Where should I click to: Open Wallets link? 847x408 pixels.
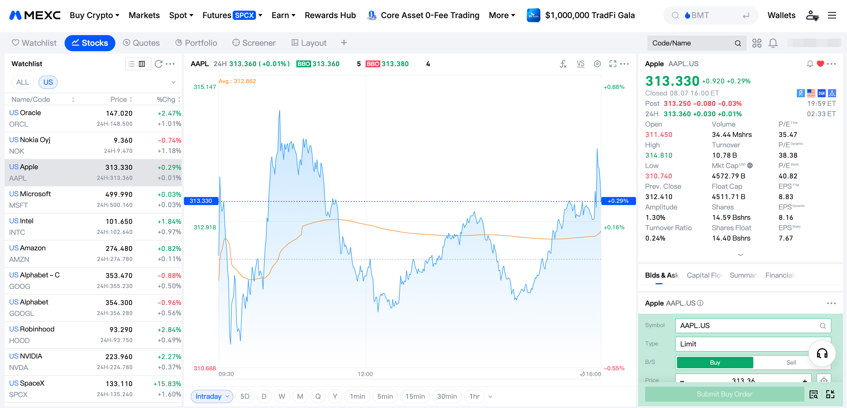coord(781,16)
